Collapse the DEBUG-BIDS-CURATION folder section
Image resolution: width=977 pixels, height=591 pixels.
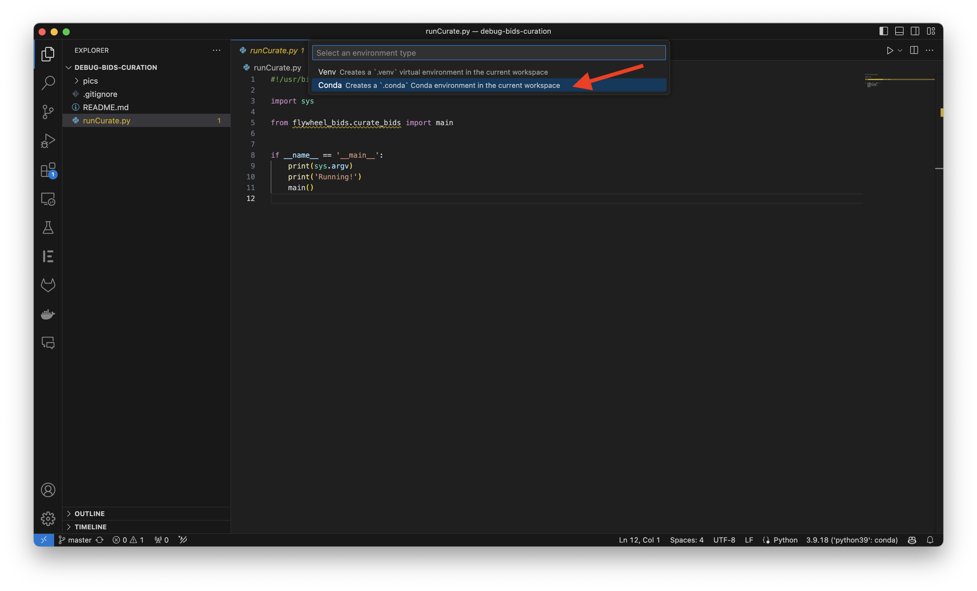147,67
